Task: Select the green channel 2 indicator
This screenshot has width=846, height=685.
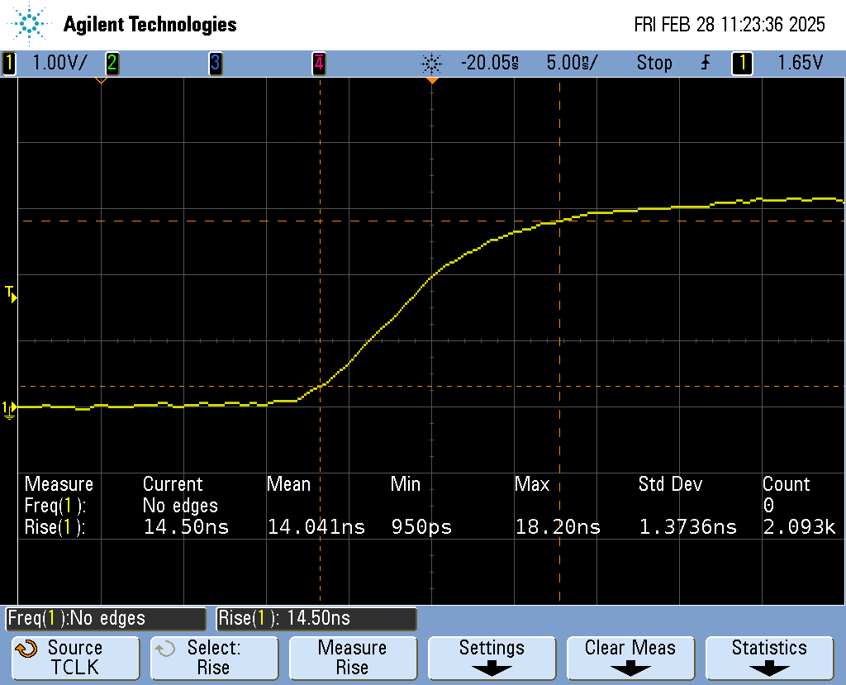Action: (x=112, y=63)
